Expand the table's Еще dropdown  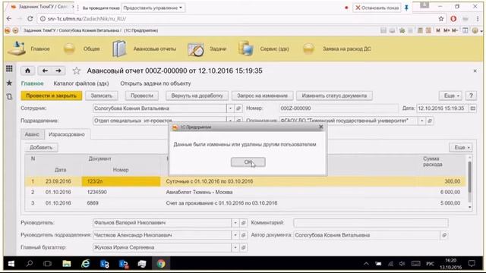pyautogui.click(x=460, y=147)
